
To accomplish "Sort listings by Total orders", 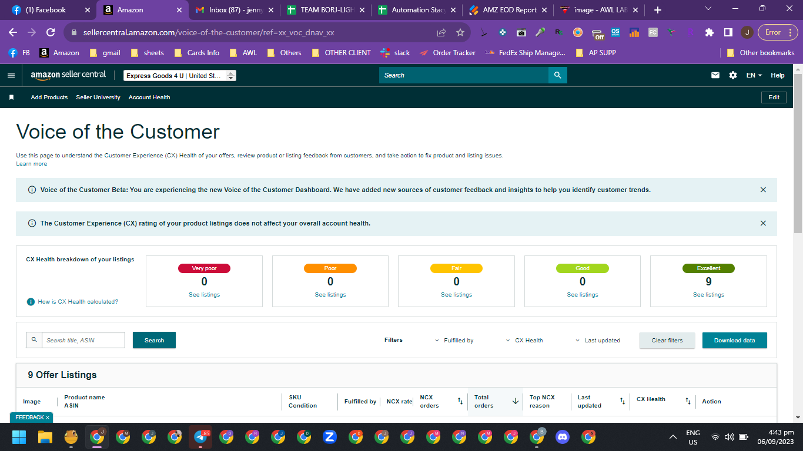I will 516,401.
